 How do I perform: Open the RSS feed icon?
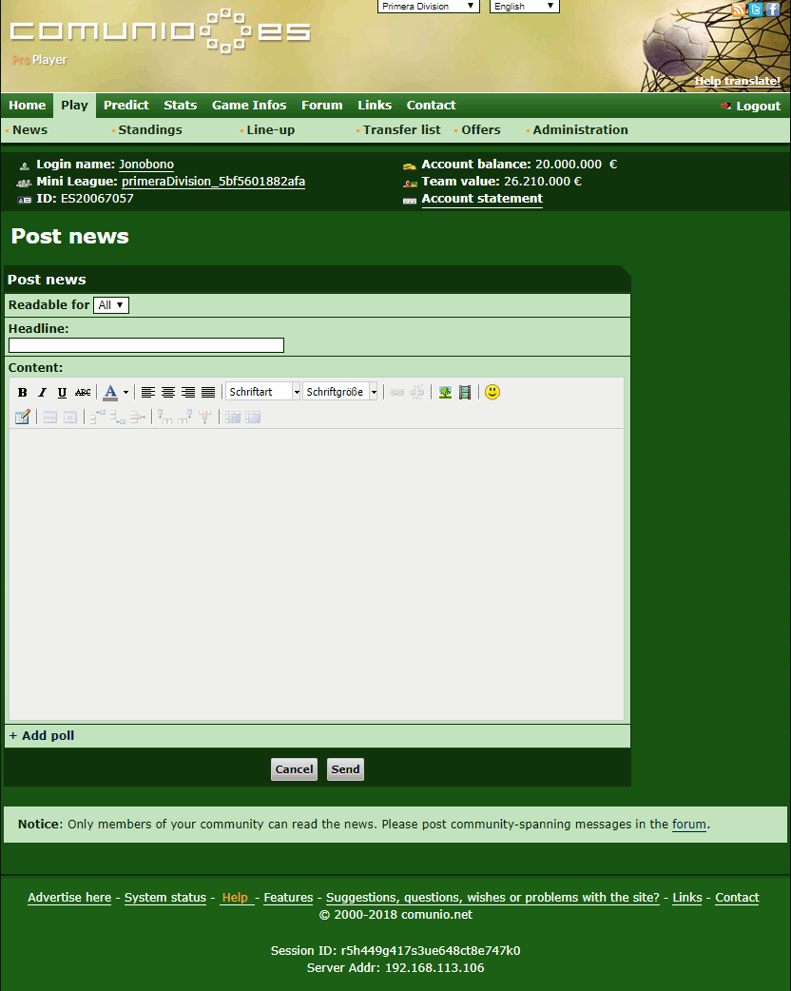point(739,10)
